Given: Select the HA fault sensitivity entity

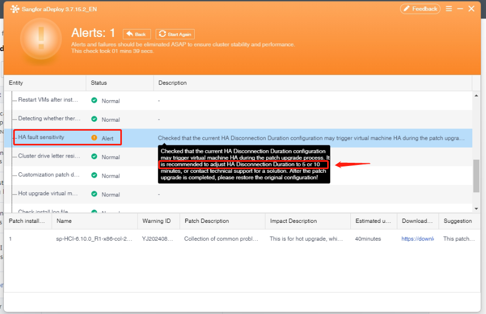Looking at the screenshot, I should (x=41, y=138).
